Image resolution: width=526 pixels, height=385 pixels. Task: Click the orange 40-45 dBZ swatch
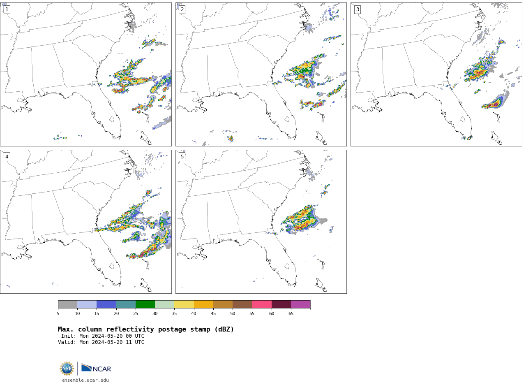point(203,304)
